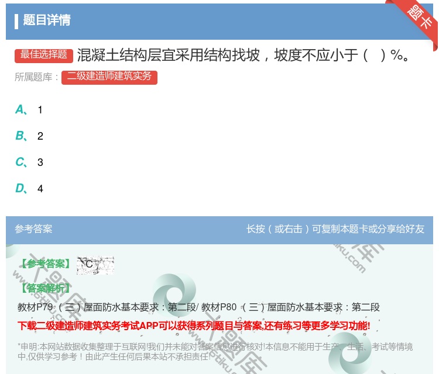Click the 参考答案 section header

(x=33, y=229)
